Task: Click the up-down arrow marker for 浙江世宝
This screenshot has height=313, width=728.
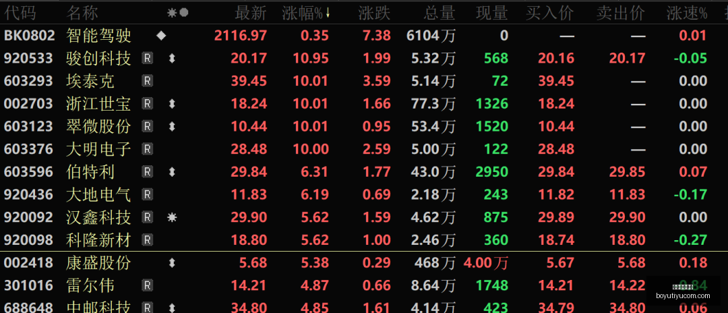Action: pos(172,104)
